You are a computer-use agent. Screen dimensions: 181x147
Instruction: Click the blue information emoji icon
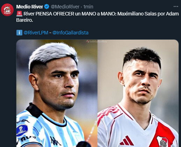19,33
